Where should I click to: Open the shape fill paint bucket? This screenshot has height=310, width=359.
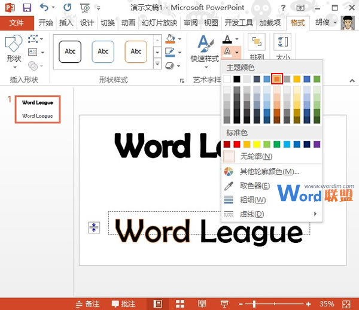(x=170, y=39)
